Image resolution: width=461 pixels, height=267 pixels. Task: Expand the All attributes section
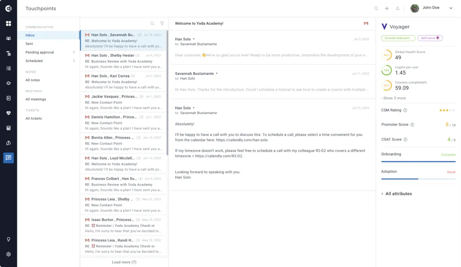397,194
